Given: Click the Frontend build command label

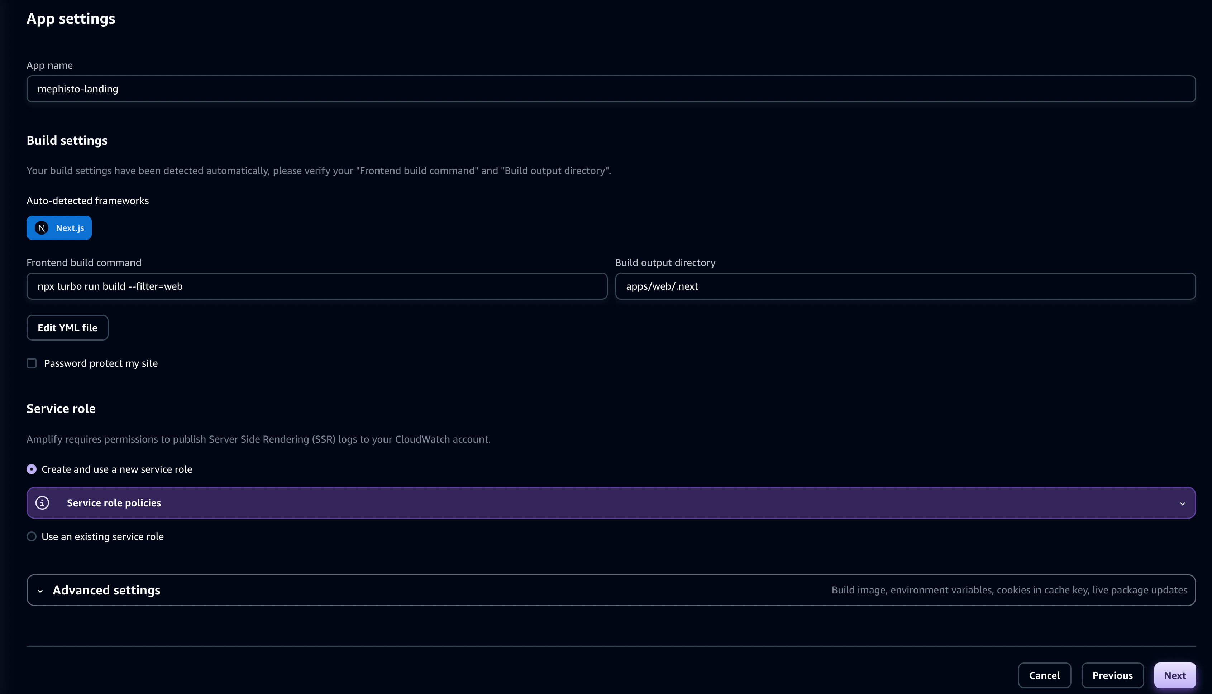Looking at the screenshot, I should 84,262.
